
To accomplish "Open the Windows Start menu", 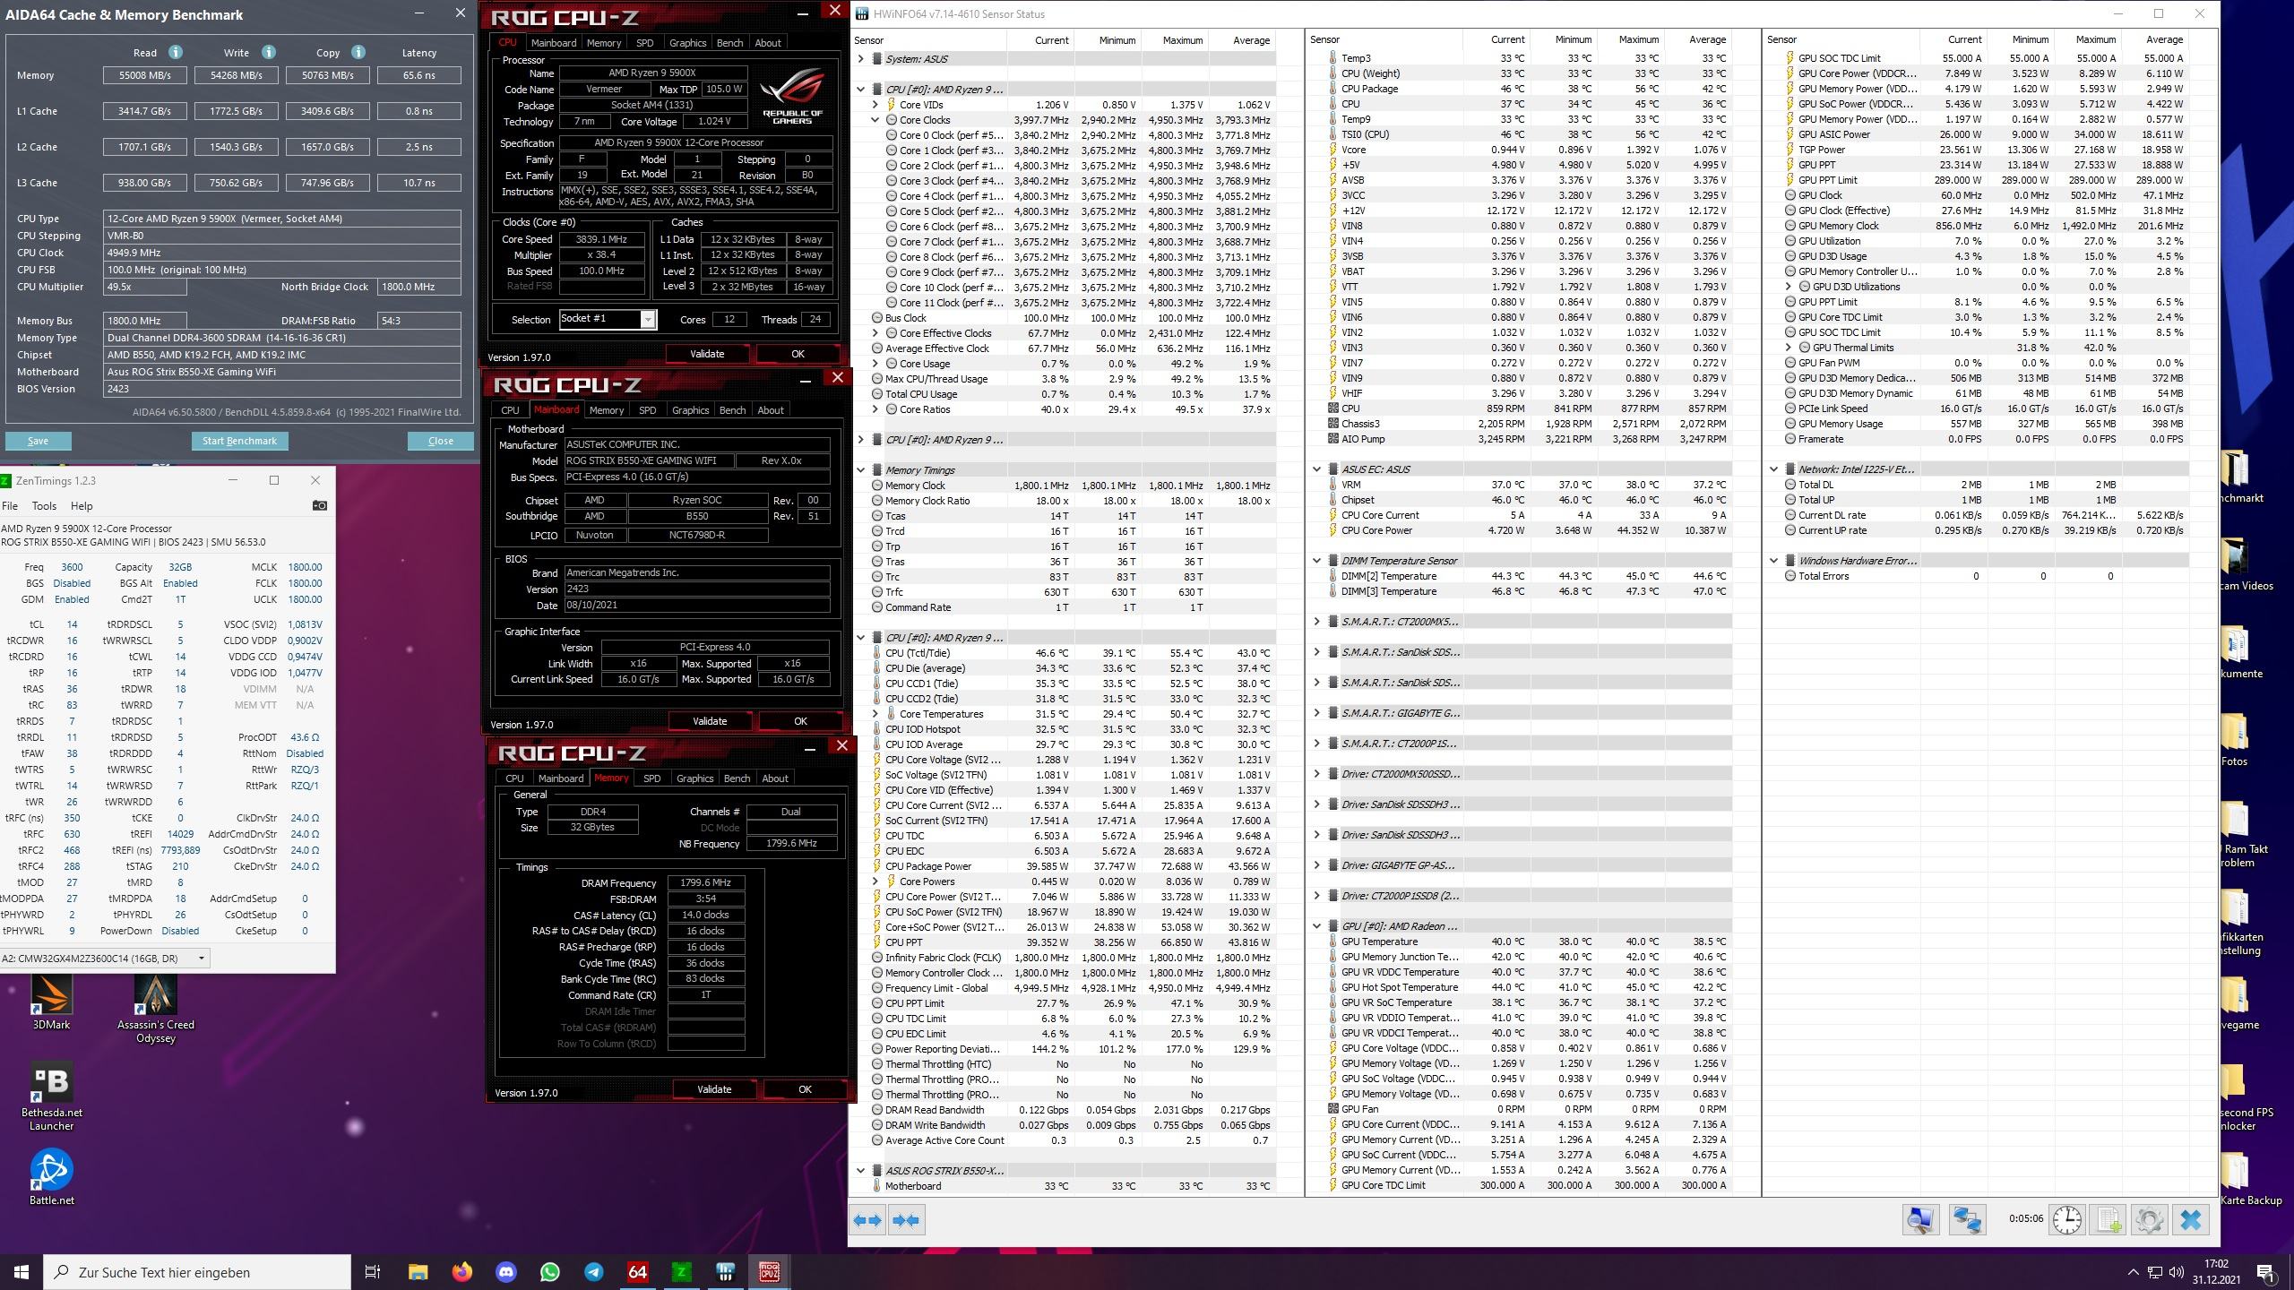I will click(x=22, y=1272).
